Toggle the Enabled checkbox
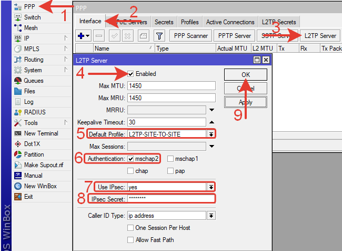This screenshot has height=251, width=342. pos(130,74)
